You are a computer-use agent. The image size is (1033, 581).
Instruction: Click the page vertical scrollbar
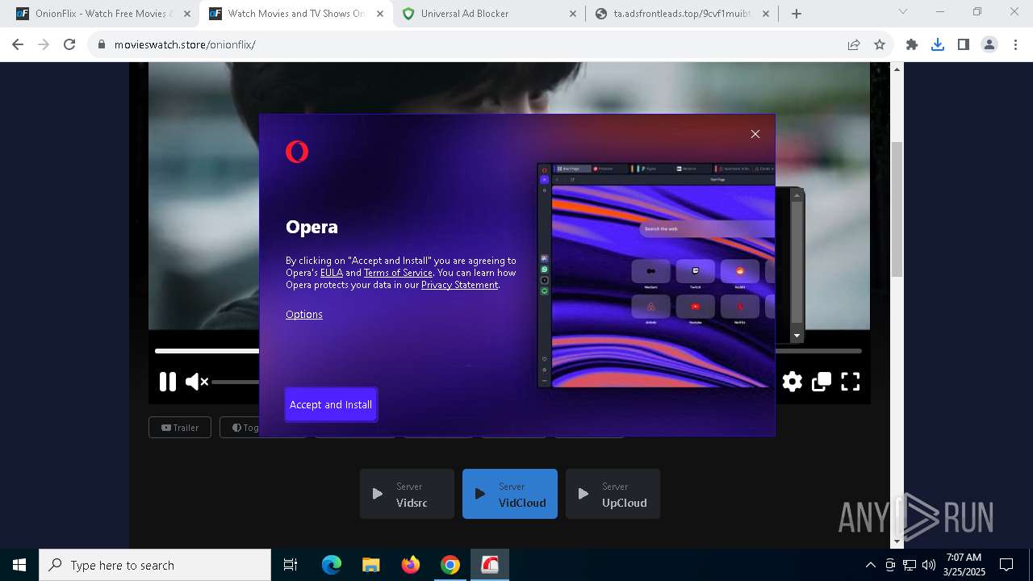click(897, 209)
